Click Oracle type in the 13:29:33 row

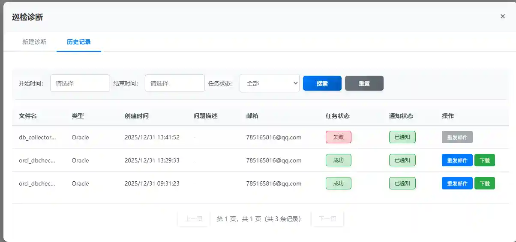click(81, 160)
